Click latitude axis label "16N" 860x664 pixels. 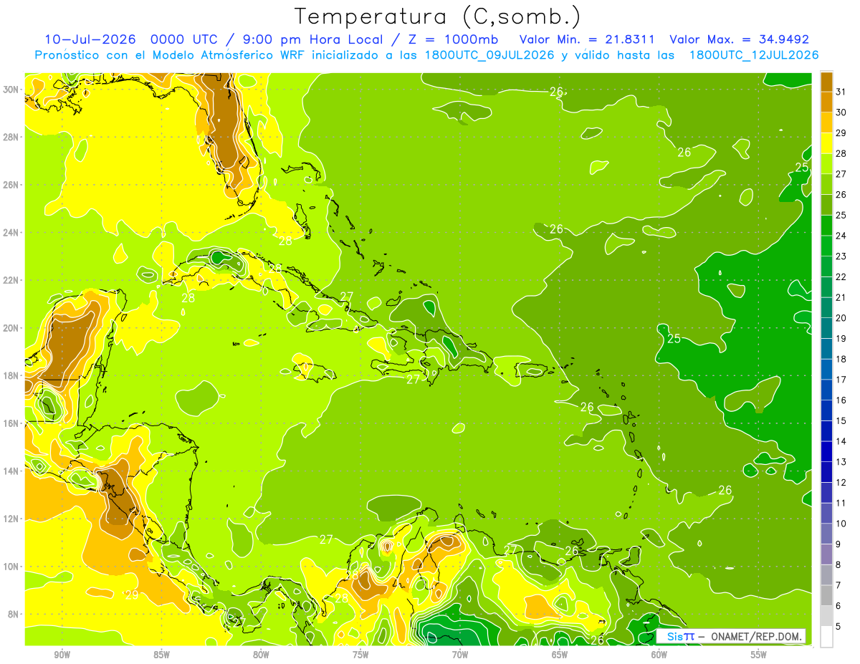pos(11,423)
